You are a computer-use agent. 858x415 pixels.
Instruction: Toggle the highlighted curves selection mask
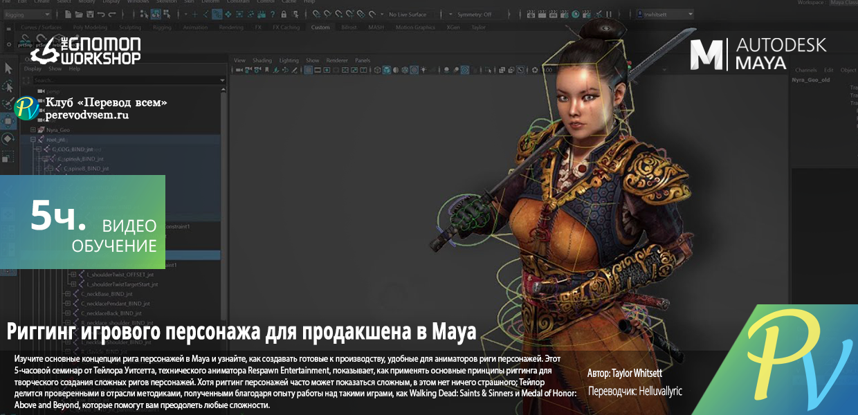217,15
